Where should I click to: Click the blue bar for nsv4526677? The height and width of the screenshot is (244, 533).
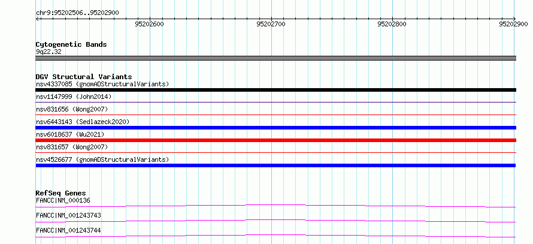275,165
